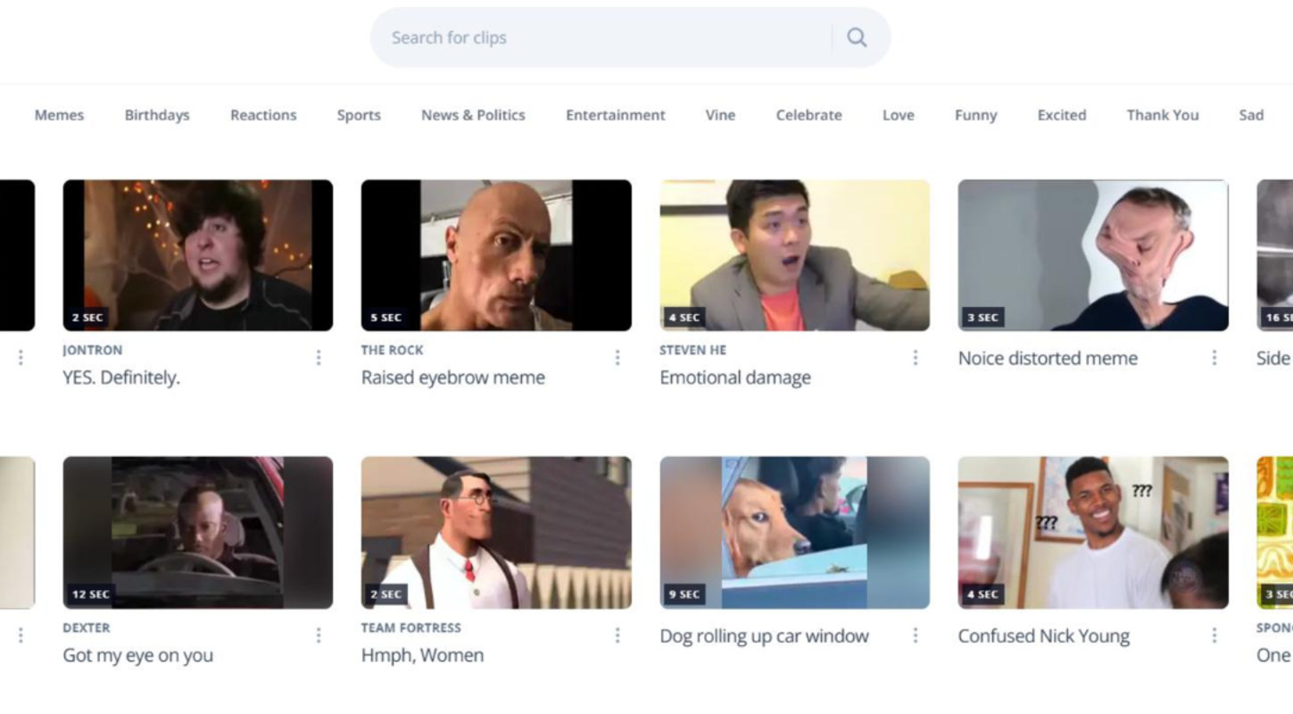1293x714 pixels.
Task: Open options menu for Emotional damage clip
Action: pyautogui.click(x=916, y=358)
